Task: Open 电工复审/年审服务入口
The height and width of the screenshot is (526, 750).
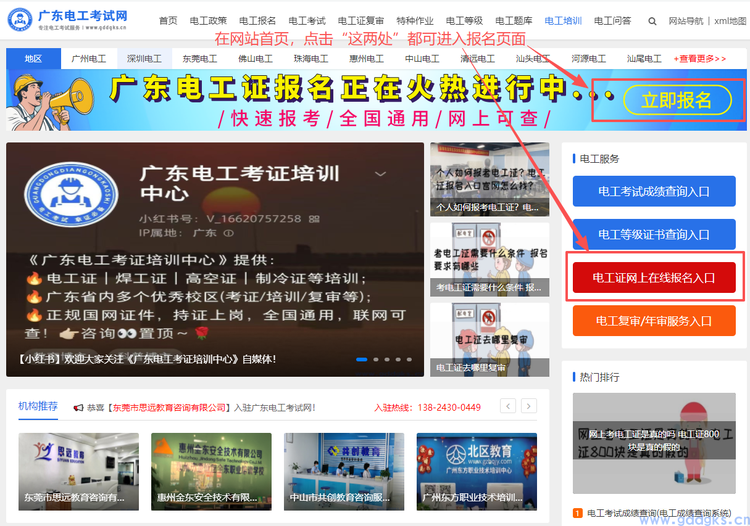Action: tap(654, 321)
